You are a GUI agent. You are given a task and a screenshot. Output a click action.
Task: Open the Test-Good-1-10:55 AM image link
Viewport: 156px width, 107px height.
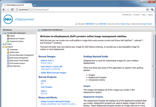(51, 67)
